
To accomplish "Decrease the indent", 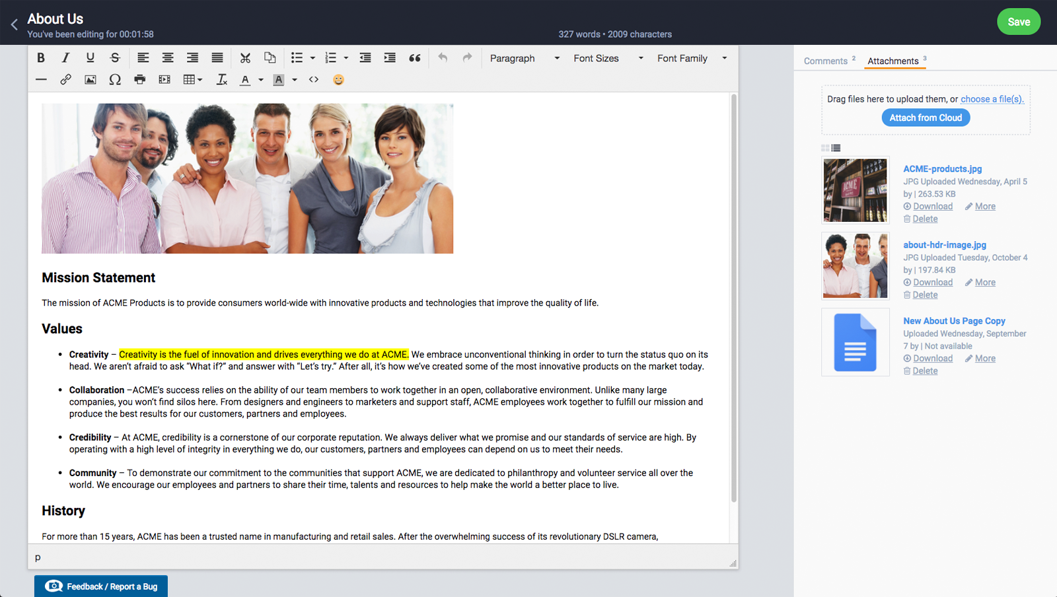I will pyautogui.click(x=365, y=58).
